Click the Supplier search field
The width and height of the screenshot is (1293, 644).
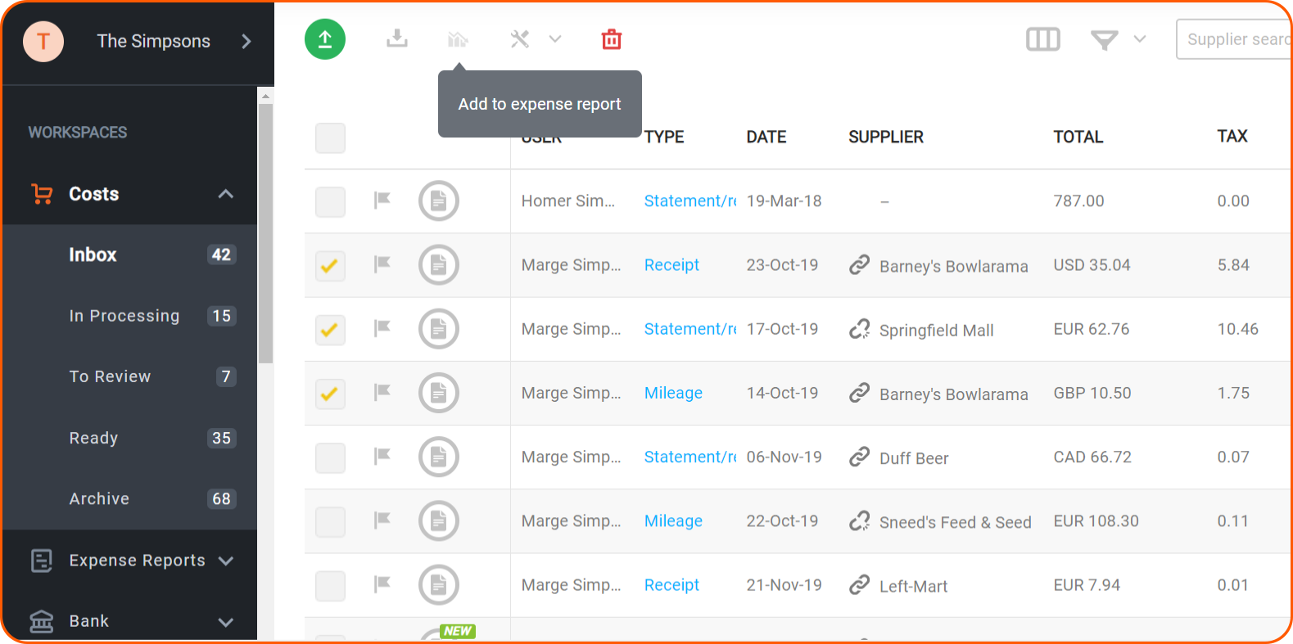click(1234, 39)
